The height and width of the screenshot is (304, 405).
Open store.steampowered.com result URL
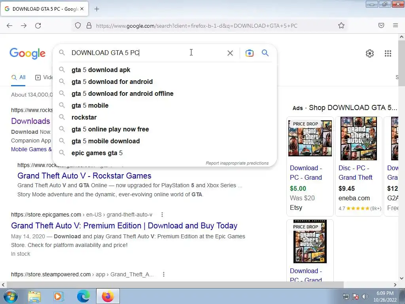coord(82,274)
